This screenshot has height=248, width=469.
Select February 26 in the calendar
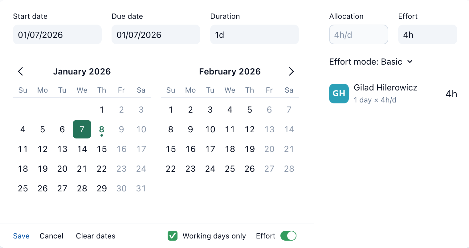click(x=250, y=169)
